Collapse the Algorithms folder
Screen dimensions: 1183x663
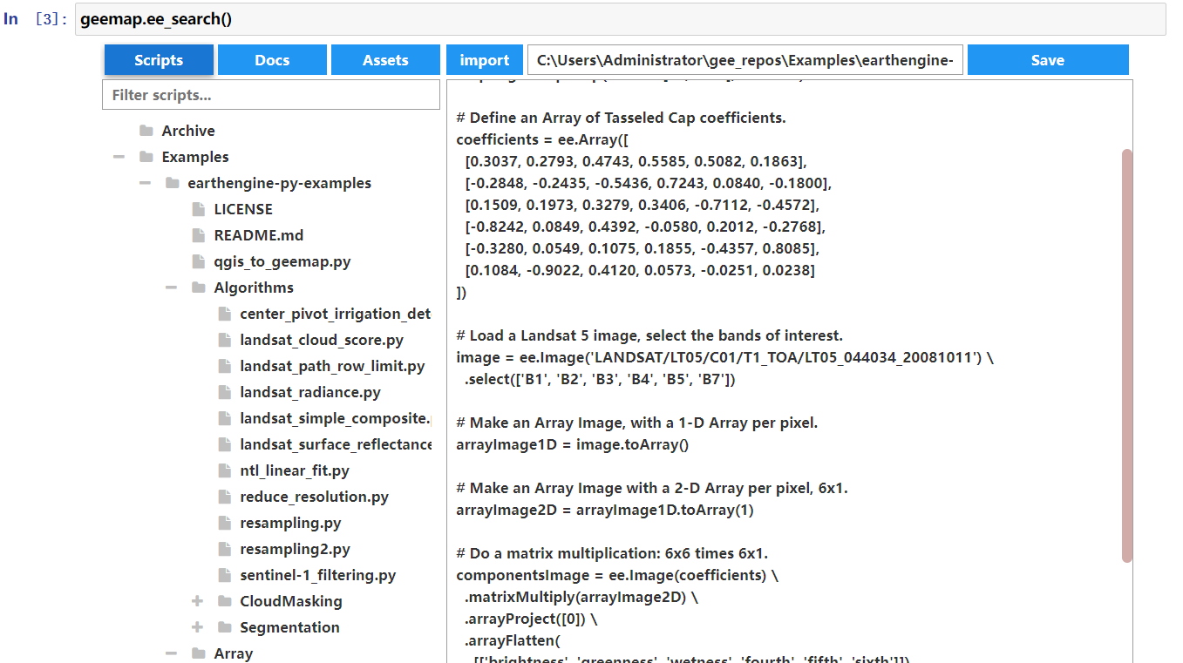pyautogui.click(x=171, y=288)
